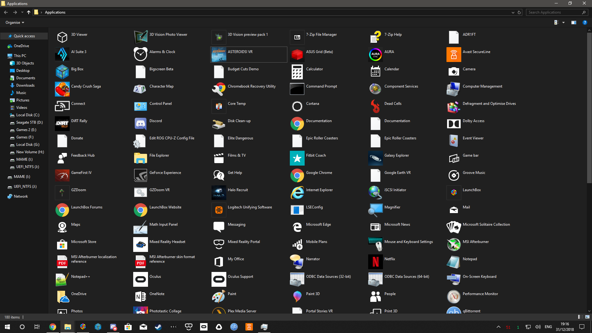Screen dimensions: 592x333
Task: Refresh the Applications folder
Action: click(519, 13)
